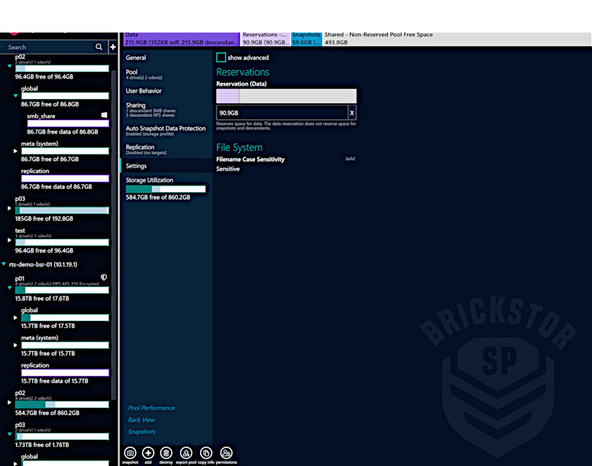Click the search magnifier icon
This screenshot has height=466, width=592.
click(99, 47)
